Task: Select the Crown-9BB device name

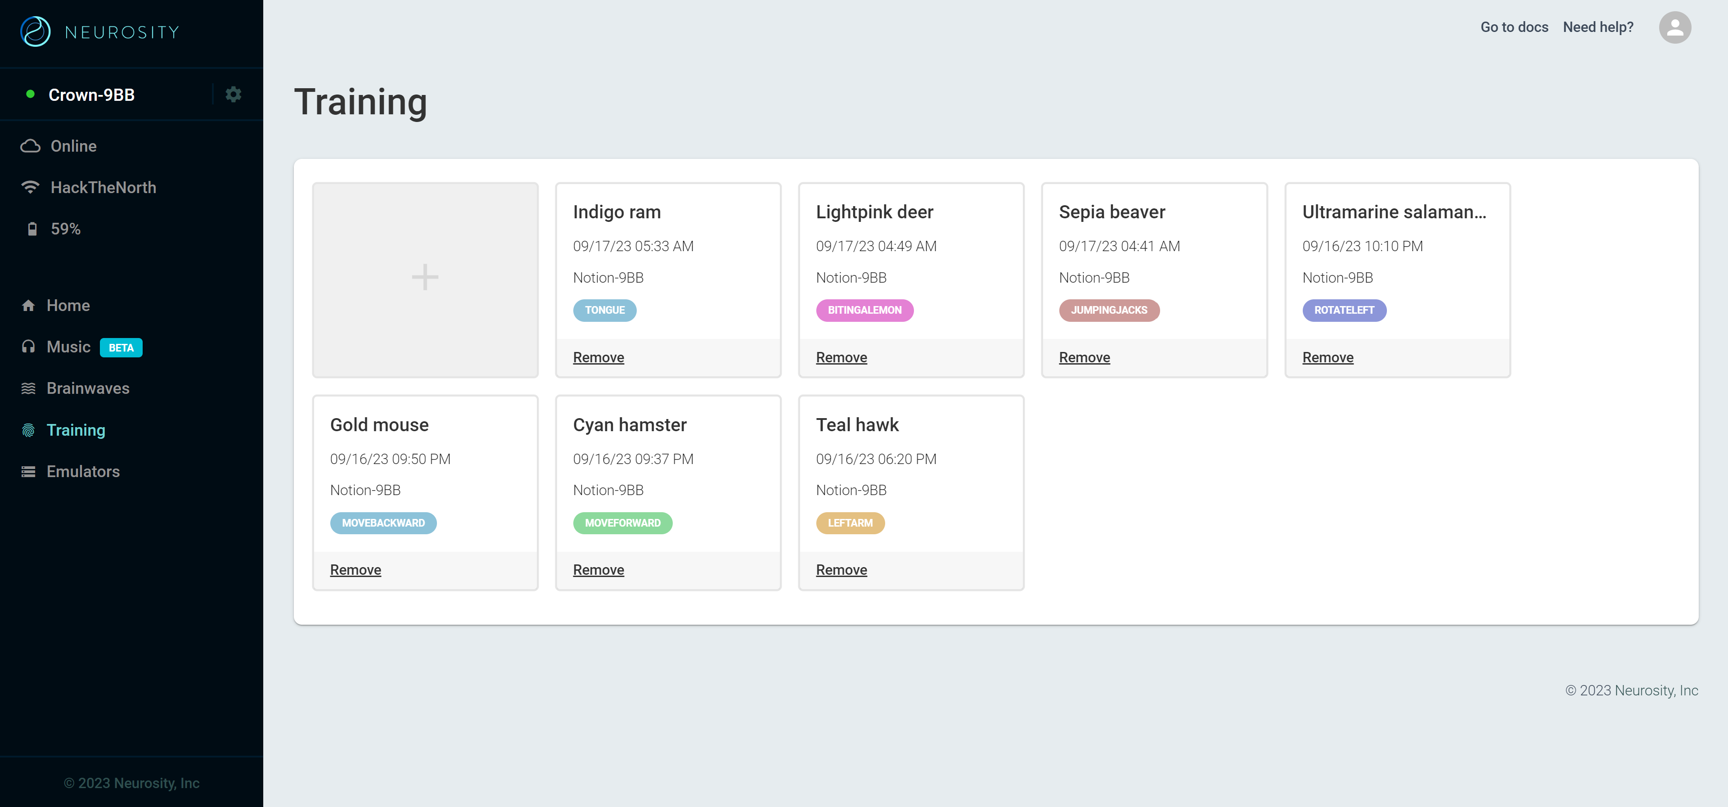Action: [x=91, y=95]
